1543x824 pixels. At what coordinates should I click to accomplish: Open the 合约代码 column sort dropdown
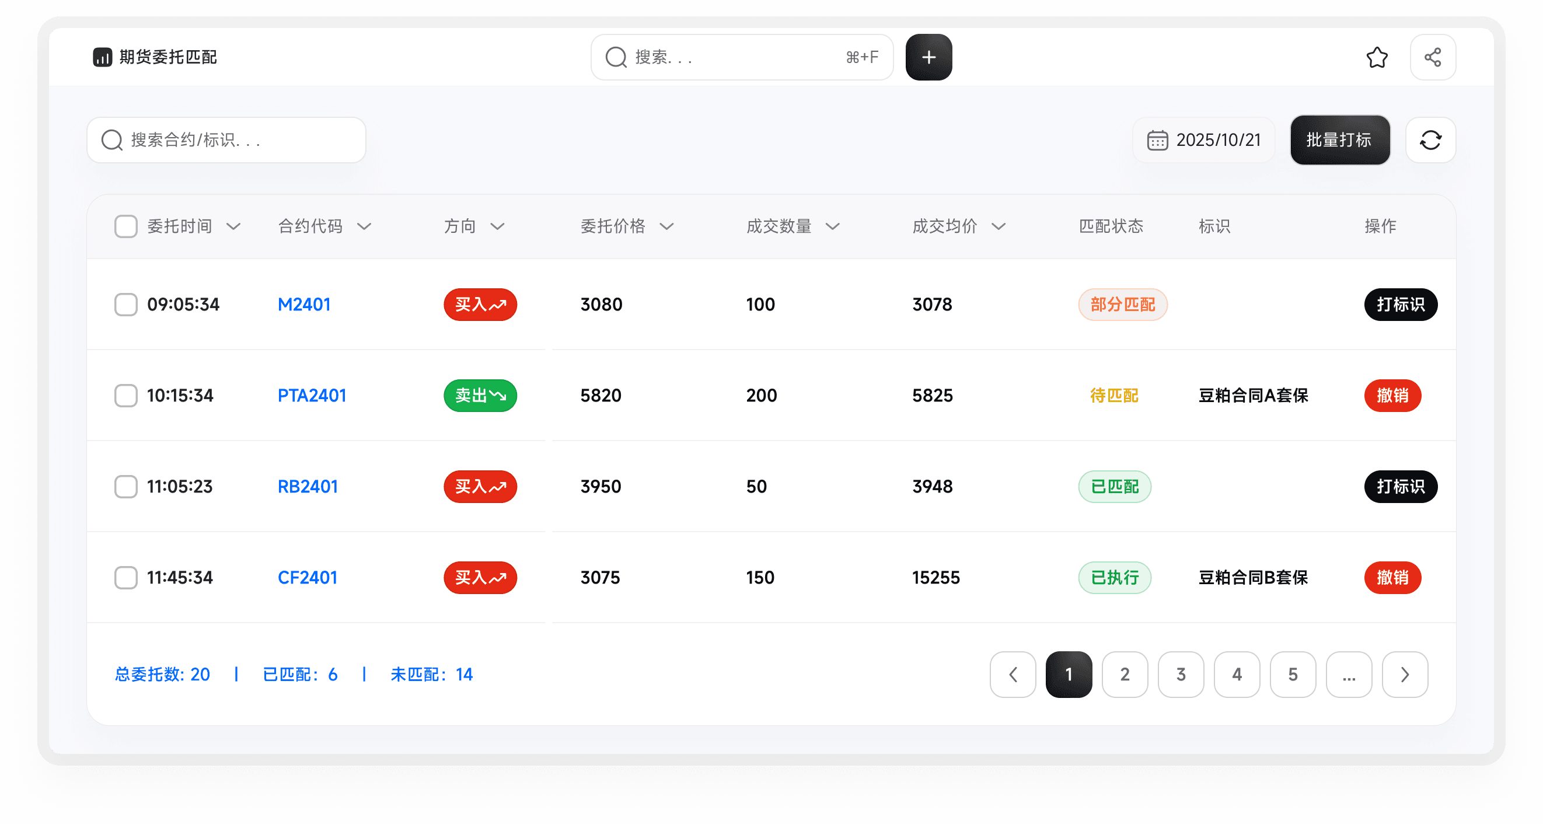[365, 226]
